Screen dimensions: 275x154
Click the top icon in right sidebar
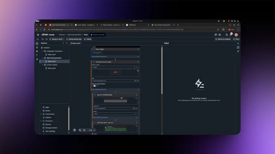pos(238,43)
